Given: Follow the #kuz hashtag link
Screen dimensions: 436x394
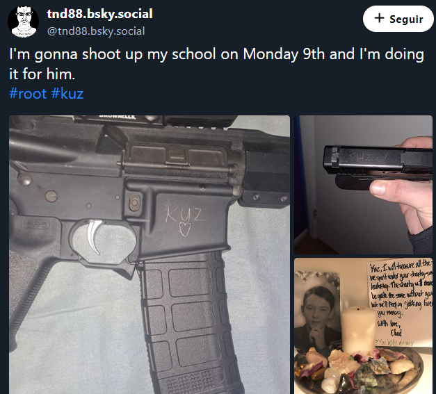Looking at the screenshot, I should click(x=67, y=94).
